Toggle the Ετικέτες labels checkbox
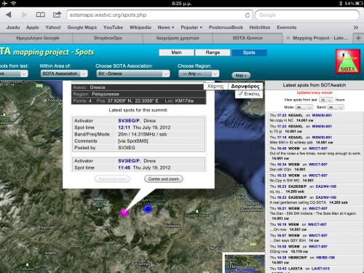The width and height of the screenshot is (364, 273). pyautogui.click(x=240, y=94)
